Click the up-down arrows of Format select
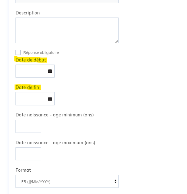 (x=115, y=181)
